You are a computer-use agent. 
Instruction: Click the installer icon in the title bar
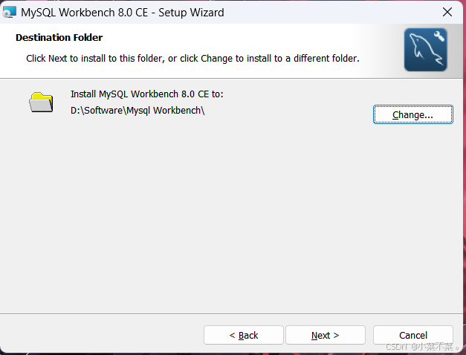click(10, 12)
